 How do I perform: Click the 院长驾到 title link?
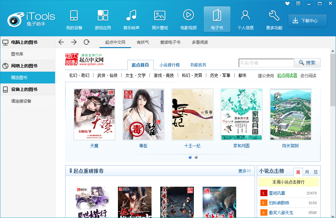[x=290, y=146]
